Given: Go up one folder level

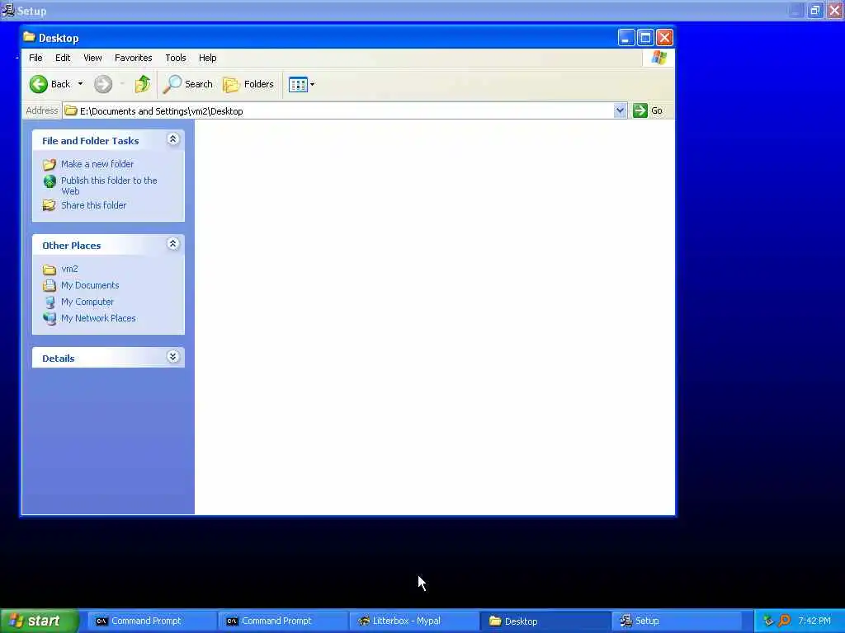Looking at the screenshot, I should tap(143, 84).
